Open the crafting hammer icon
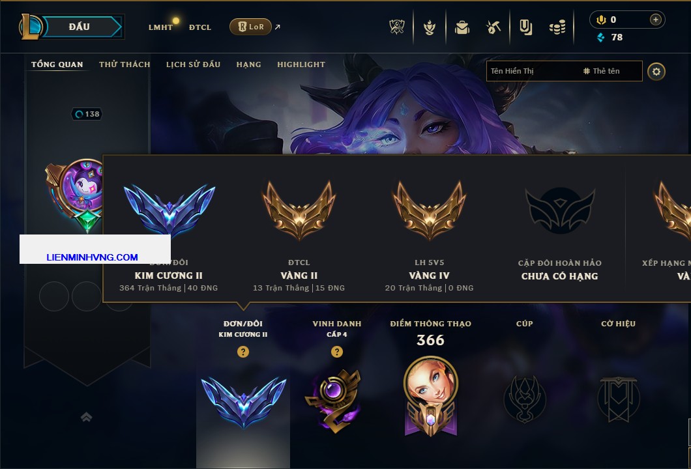Viewport: 691px width, 469px height. point(493,28)
